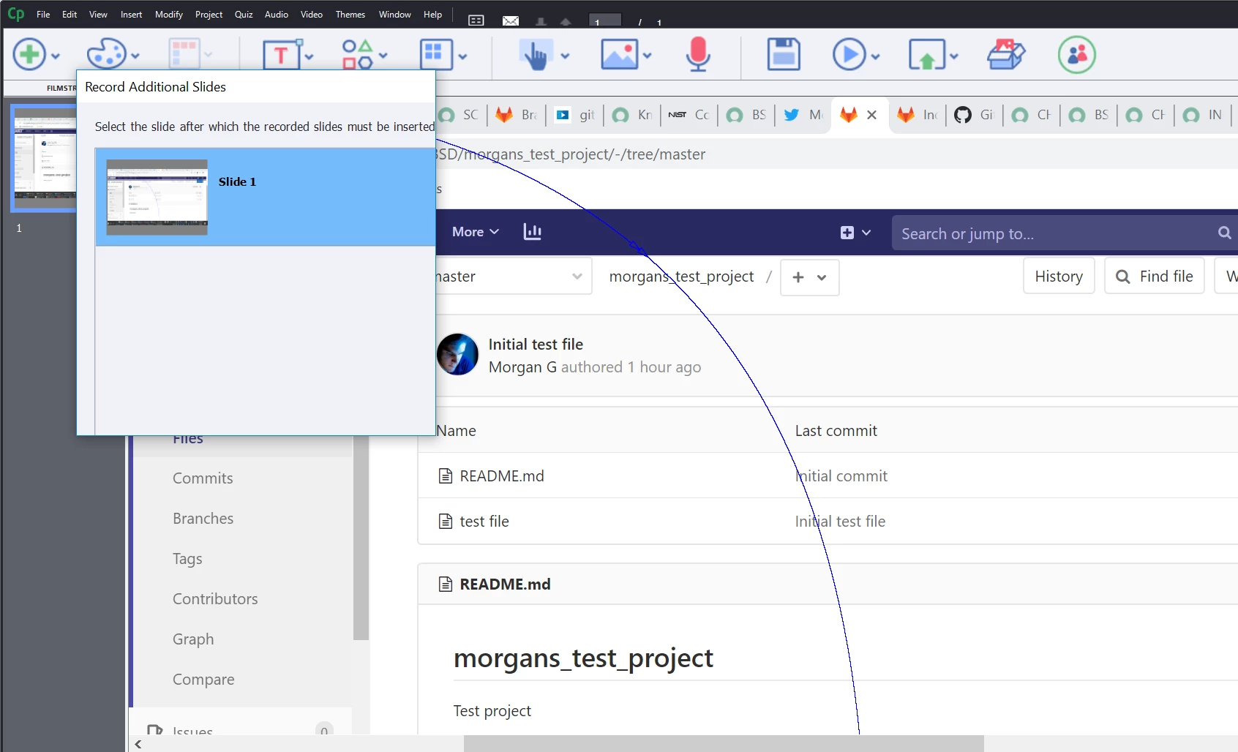Click the Objects grid icon
The height and width of the screenshot is (752, 1238).
click(x=436, y=55)
